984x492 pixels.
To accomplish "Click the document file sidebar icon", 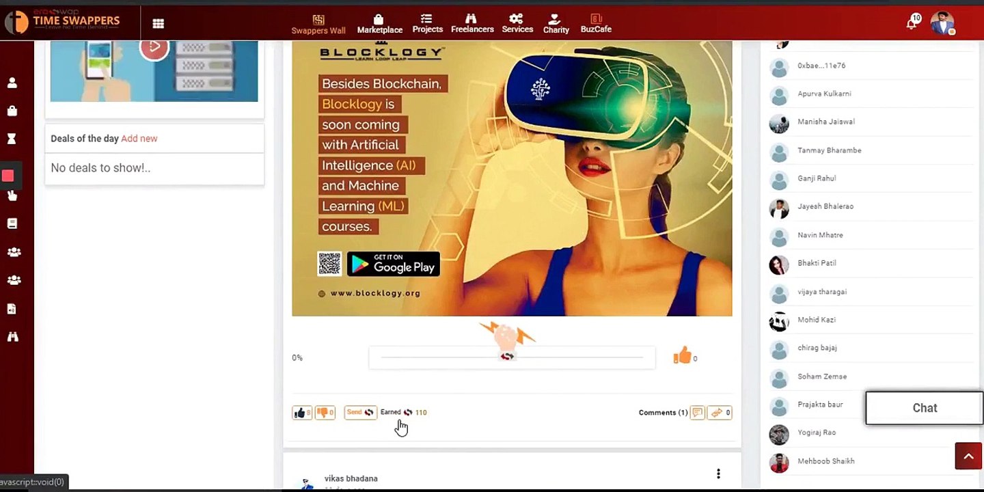I will (x=12, y=309).
